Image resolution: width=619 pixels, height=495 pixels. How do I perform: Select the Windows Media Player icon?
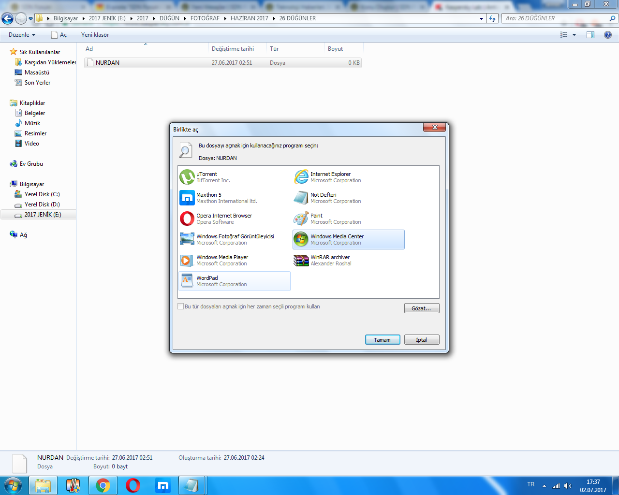[187, 260]
